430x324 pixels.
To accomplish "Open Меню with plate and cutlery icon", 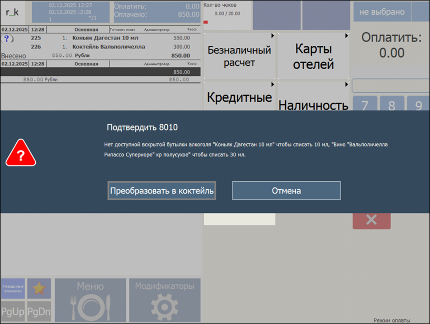I will coord(90,300).
